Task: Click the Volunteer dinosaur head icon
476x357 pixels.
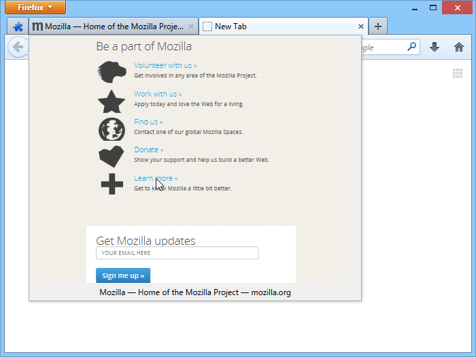Action: [x=112, y=71]
